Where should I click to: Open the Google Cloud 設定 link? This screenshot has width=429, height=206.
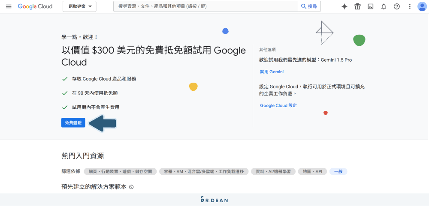(278, 105)
